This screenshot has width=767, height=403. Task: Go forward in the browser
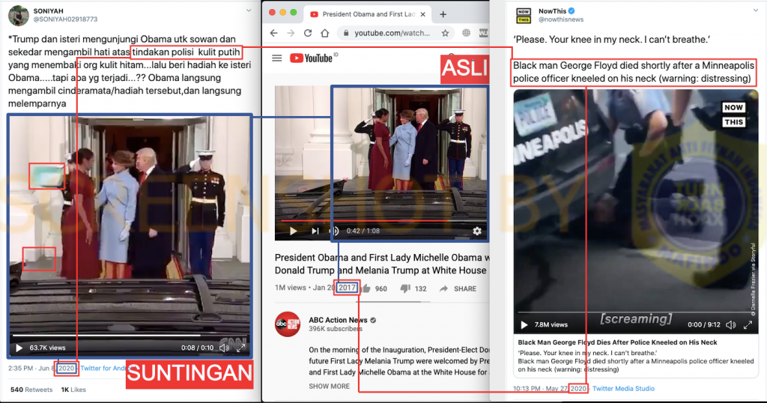coord(291,33)
